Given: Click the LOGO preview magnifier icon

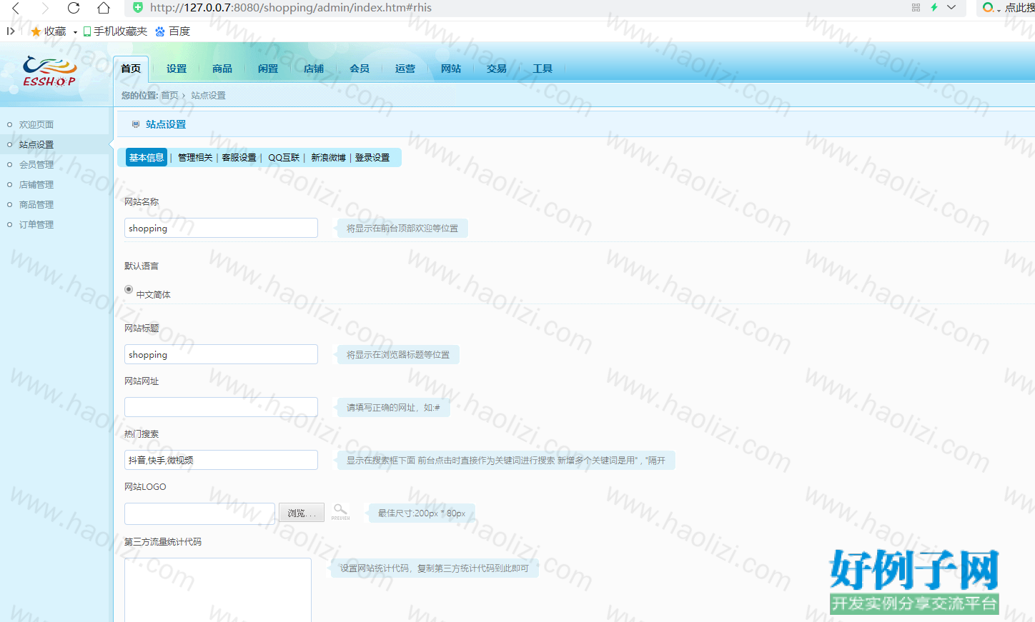Looking at the screenshot, I should (340, 512).
